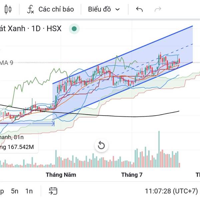
Task: Open the go-to-date calendar icon
Action: pos(53,191)
